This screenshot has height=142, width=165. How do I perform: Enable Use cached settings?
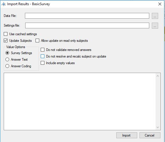pyautogui.click(x=5, y=34)
